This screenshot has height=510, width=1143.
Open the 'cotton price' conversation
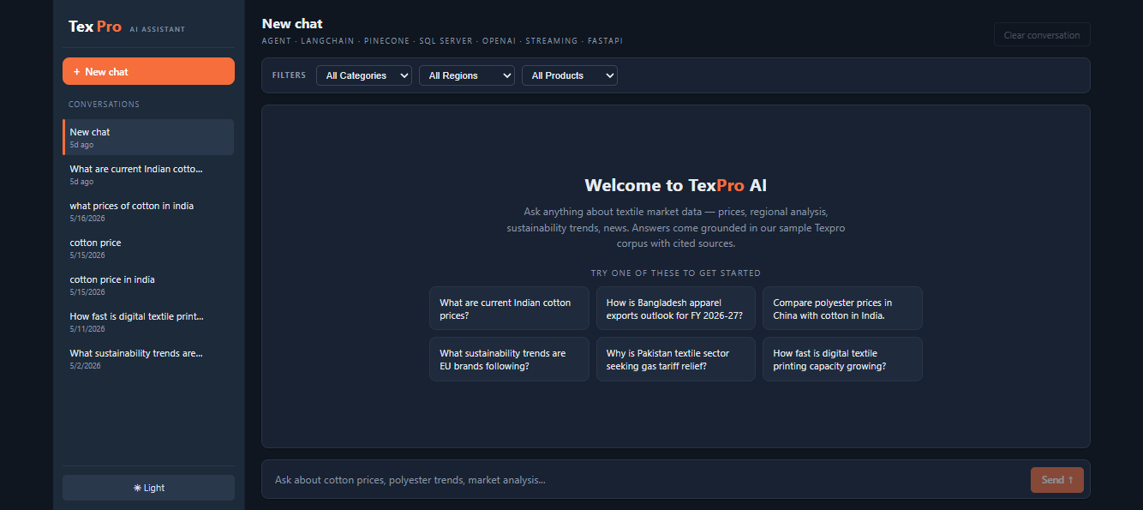148,248
